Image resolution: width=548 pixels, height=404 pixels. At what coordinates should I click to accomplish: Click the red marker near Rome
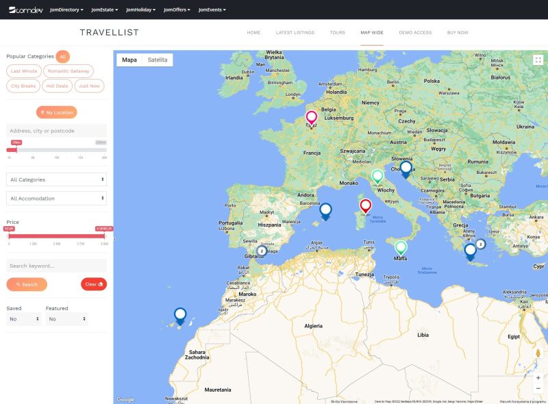pyautogui.click(x=366, y=203)
